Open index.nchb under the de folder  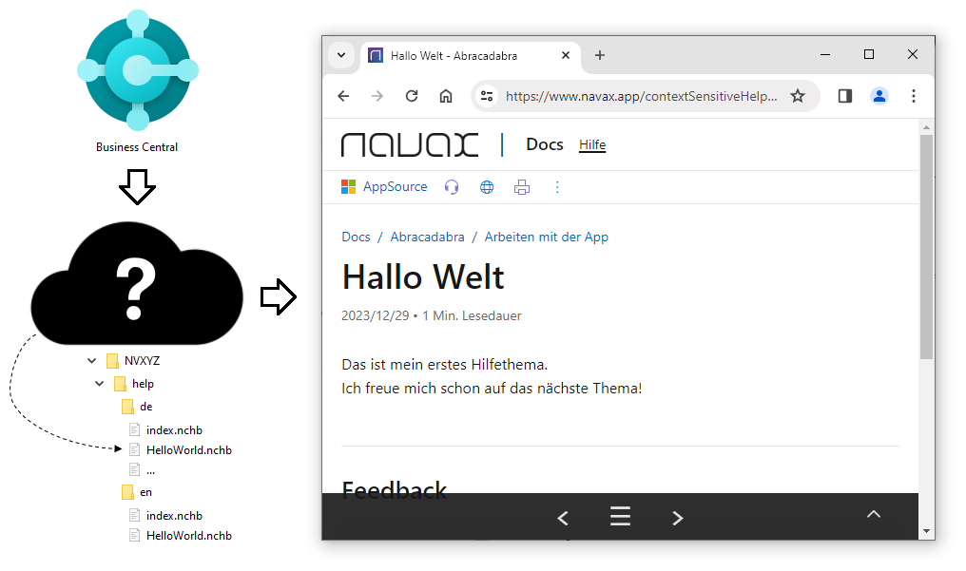tap(165, 430)
